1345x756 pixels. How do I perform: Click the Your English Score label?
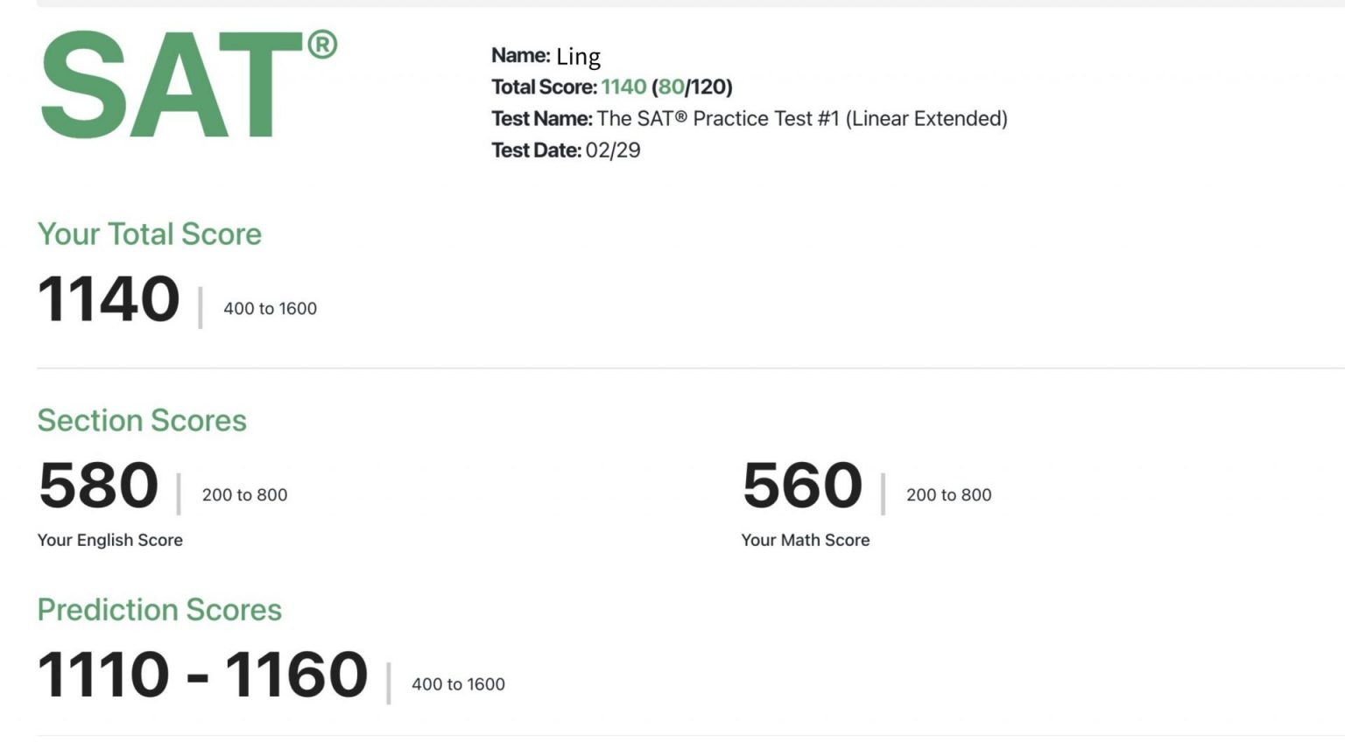coord(110,541)
